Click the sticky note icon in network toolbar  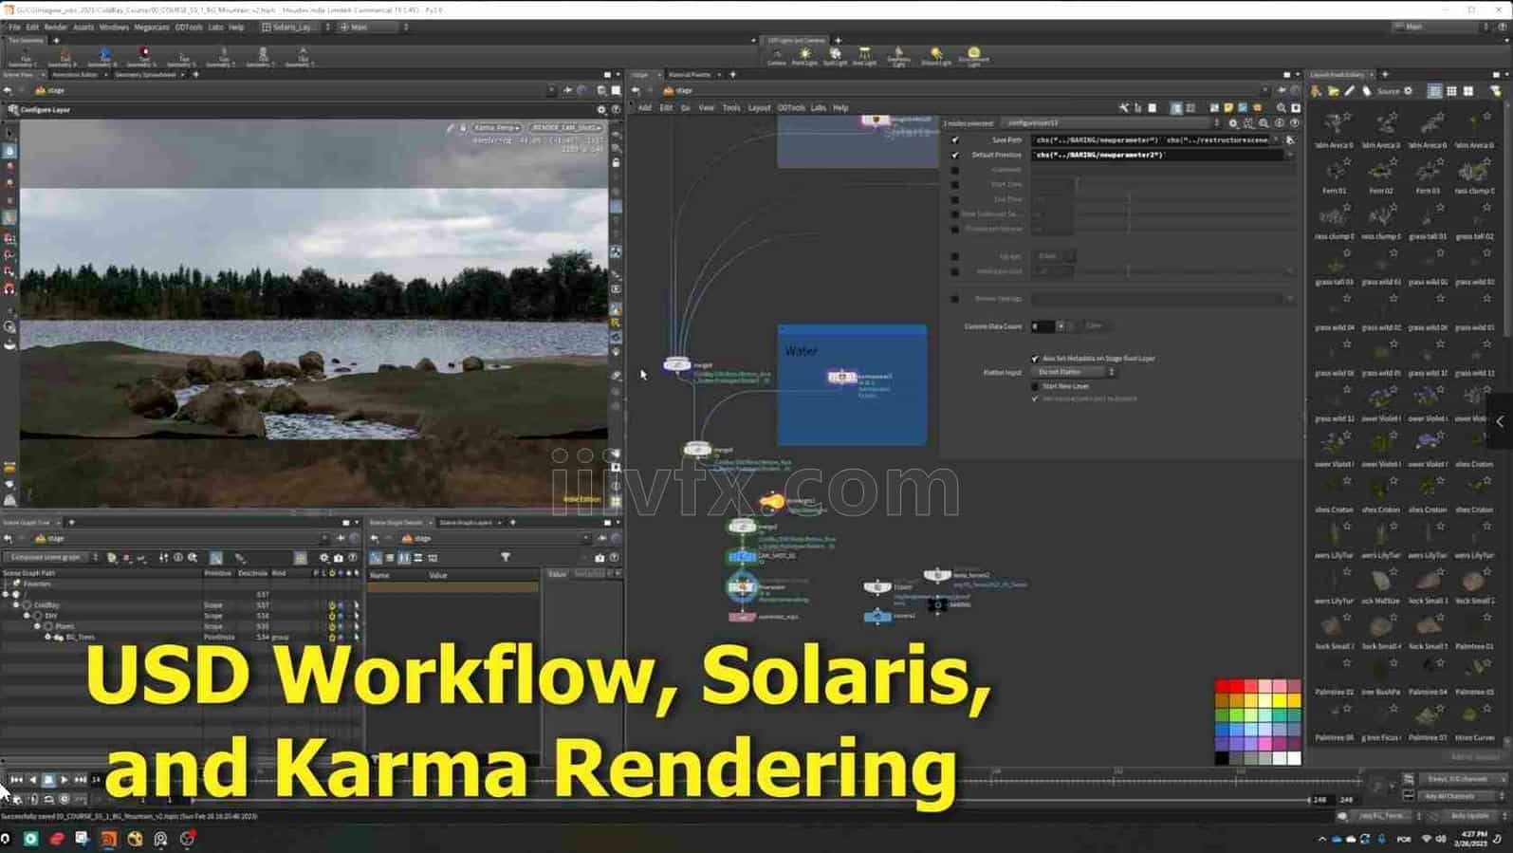[x=1228, y=108]
